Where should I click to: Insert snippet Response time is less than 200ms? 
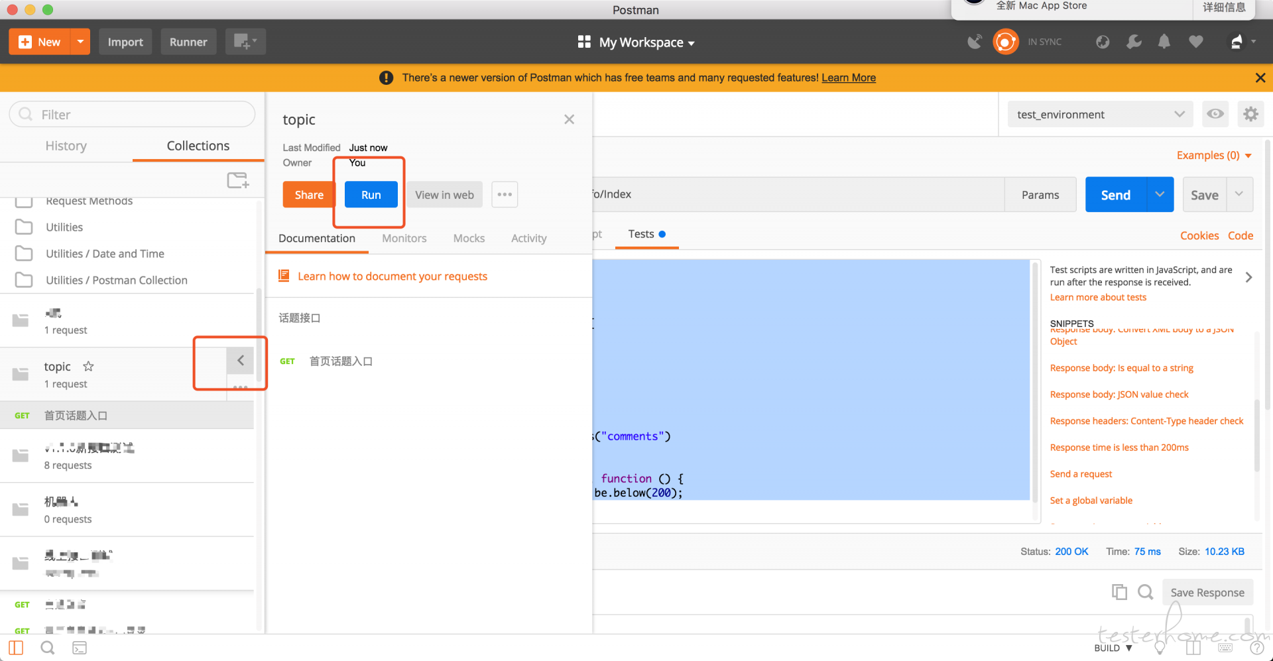click(1119, 448)
